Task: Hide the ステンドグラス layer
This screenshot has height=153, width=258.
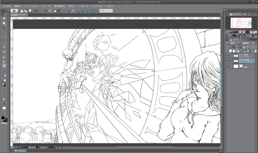Action: (228, 56)
